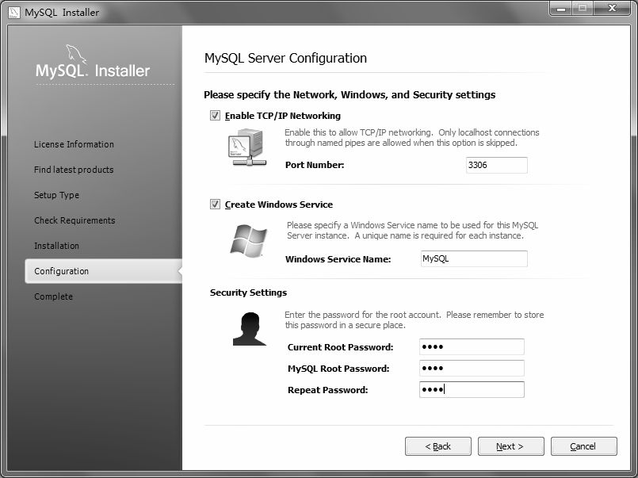Screen dimensions: 638x478
Task: Click the Windows Service Name label
Action: pyautogui.click(x=338, y=259)
